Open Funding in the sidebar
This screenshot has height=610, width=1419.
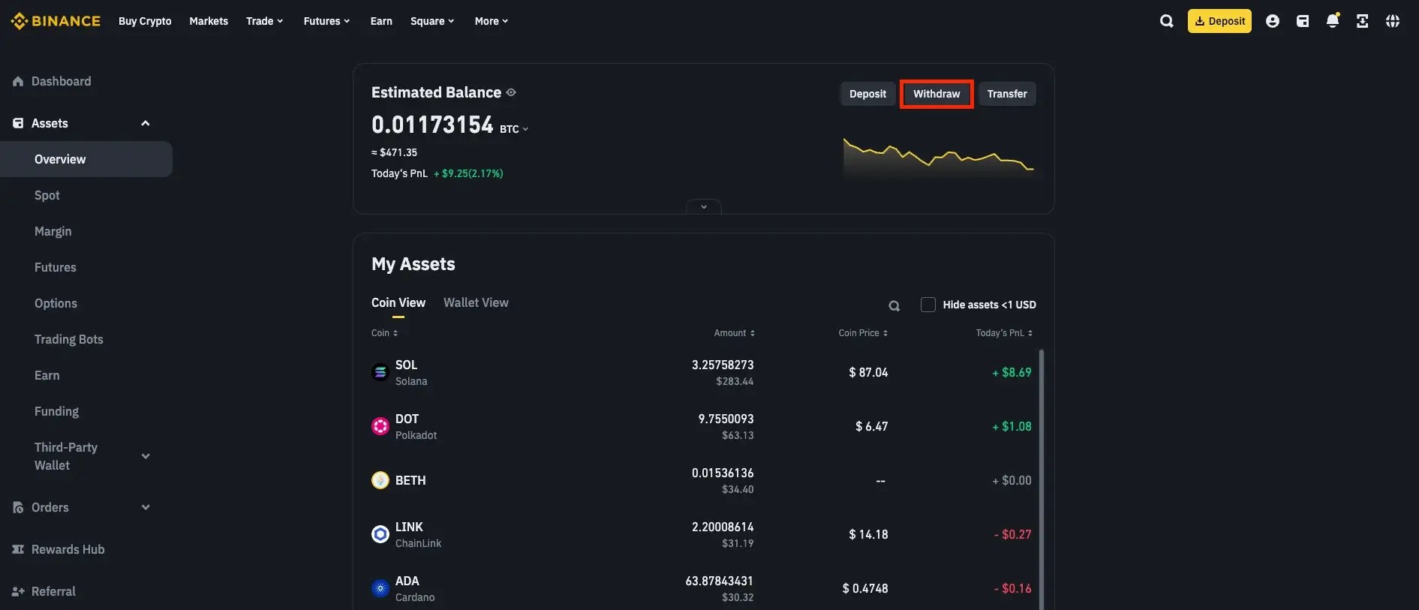(56, 411)
